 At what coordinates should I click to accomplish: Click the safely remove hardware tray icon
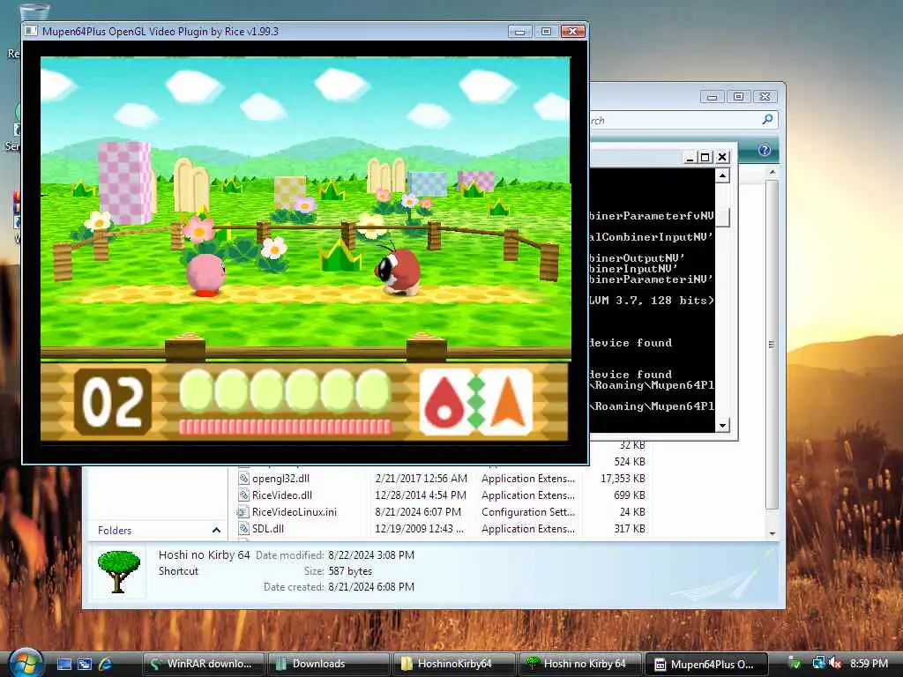tap(795, 664)
